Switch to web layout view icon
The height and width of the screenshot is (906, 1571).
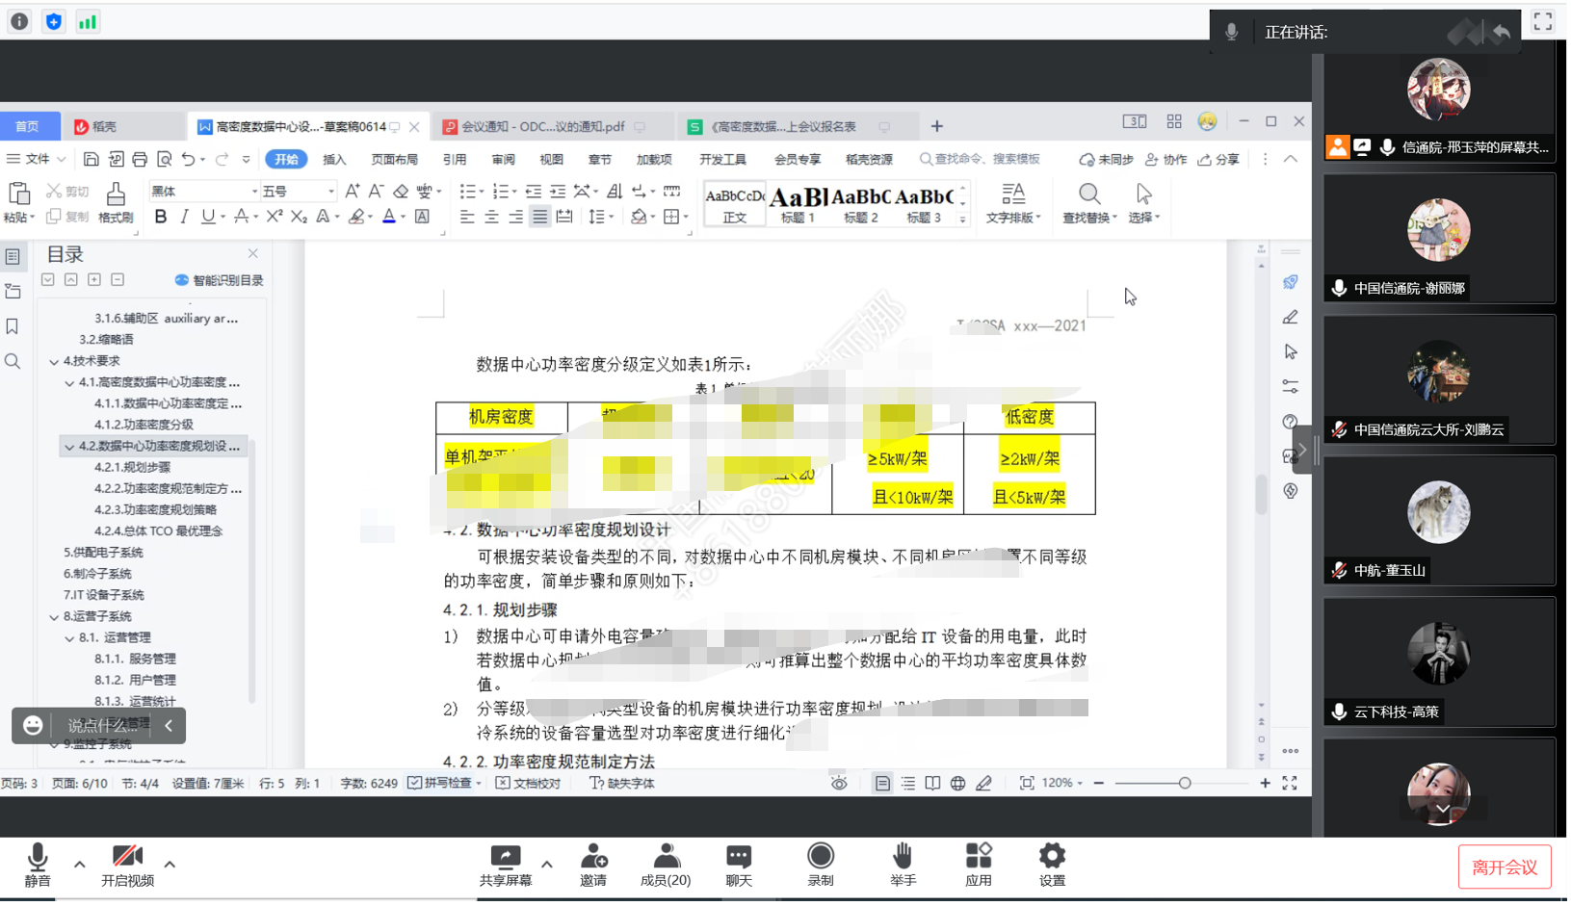(x=957, y=784)
